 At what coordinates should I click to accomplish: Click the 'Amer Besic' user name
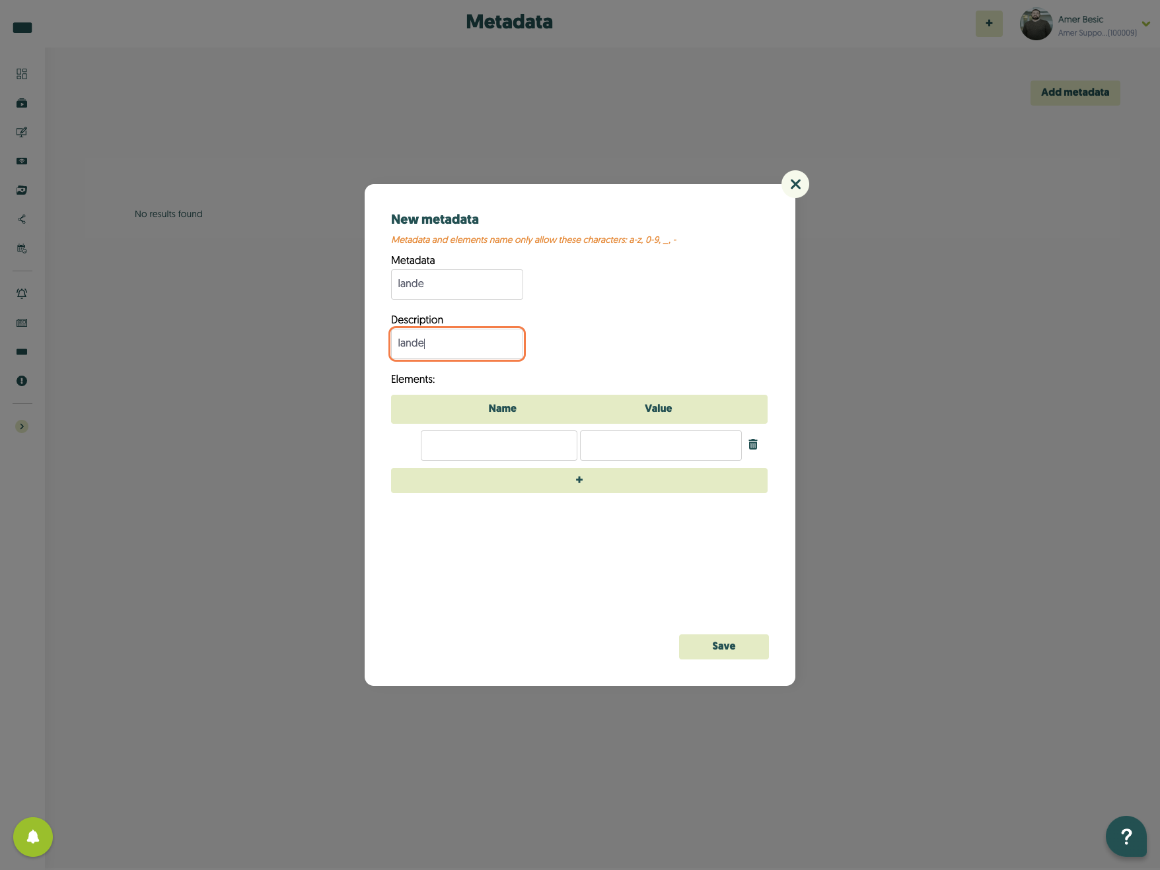pyautogui.click(x=1081, y=19)
